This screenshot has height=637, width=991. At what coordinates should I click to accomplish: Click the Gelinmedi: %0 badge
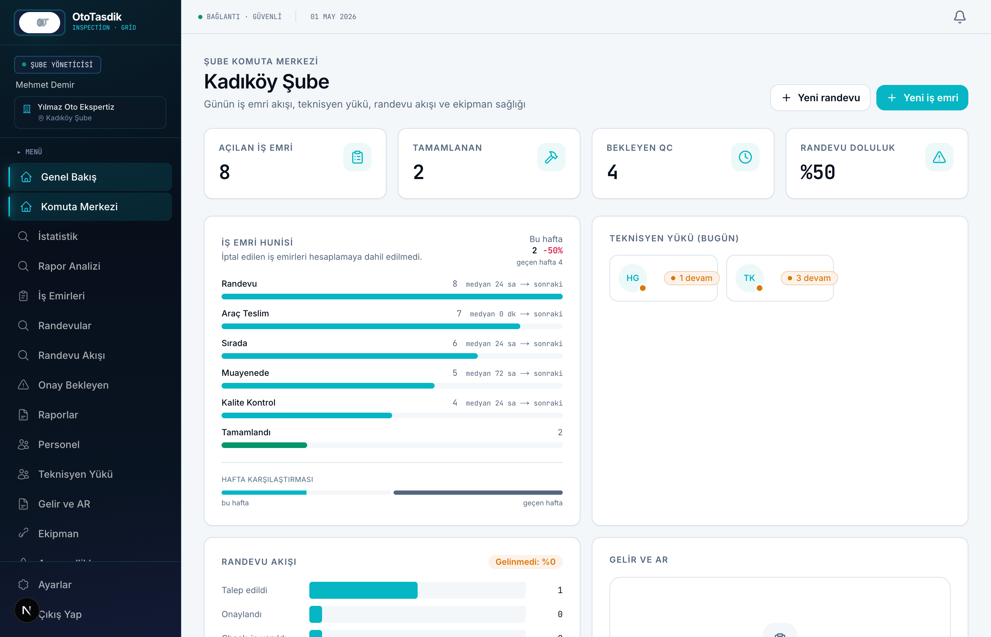[525, 562]
